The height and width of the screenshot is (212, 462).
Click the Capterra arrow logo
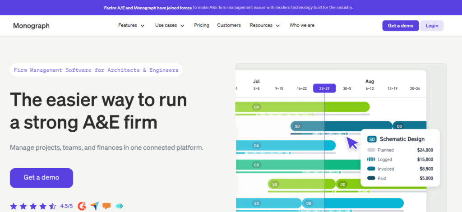tap(94, 206)
